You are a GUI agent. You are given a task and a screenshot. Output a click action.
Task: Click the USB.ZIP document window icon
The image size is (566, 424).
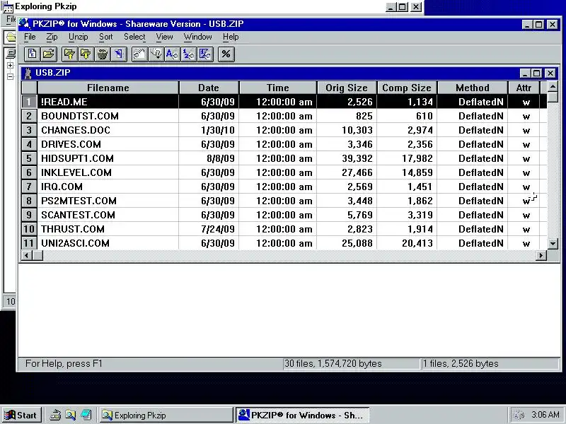point(28,73)
